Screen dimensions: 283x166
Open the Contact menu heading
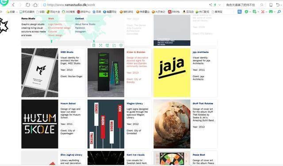(x=80, y=19)
